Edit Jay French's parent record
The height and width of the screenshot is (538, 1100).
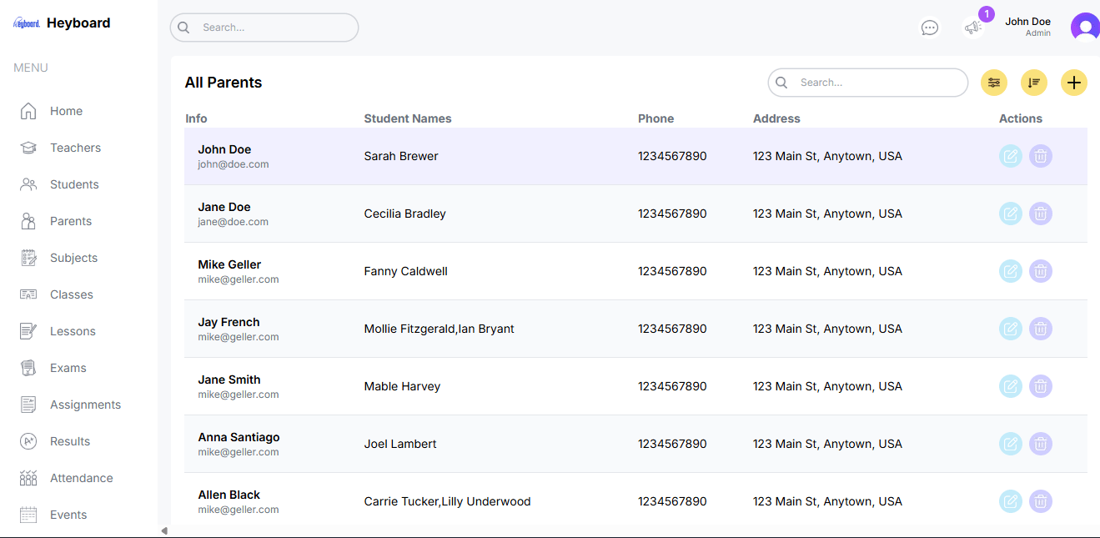coord(1011,329)
